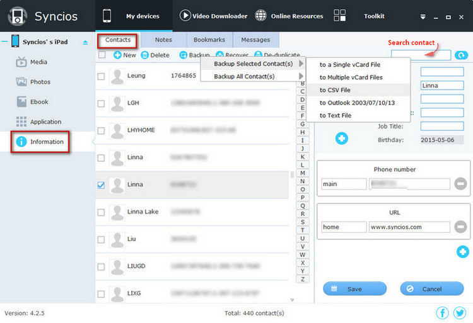
Task: Check the LIXG contact checkbox
Action: (x=101, y=294)
